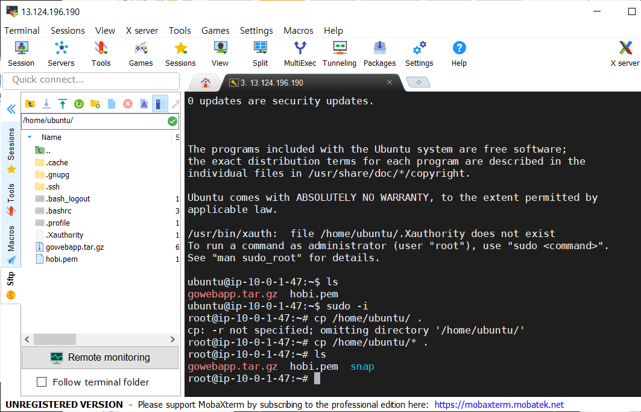Viewport: 641px width, 412px height.
Task: Open a new tab with plus button
Action: (418, 82)
